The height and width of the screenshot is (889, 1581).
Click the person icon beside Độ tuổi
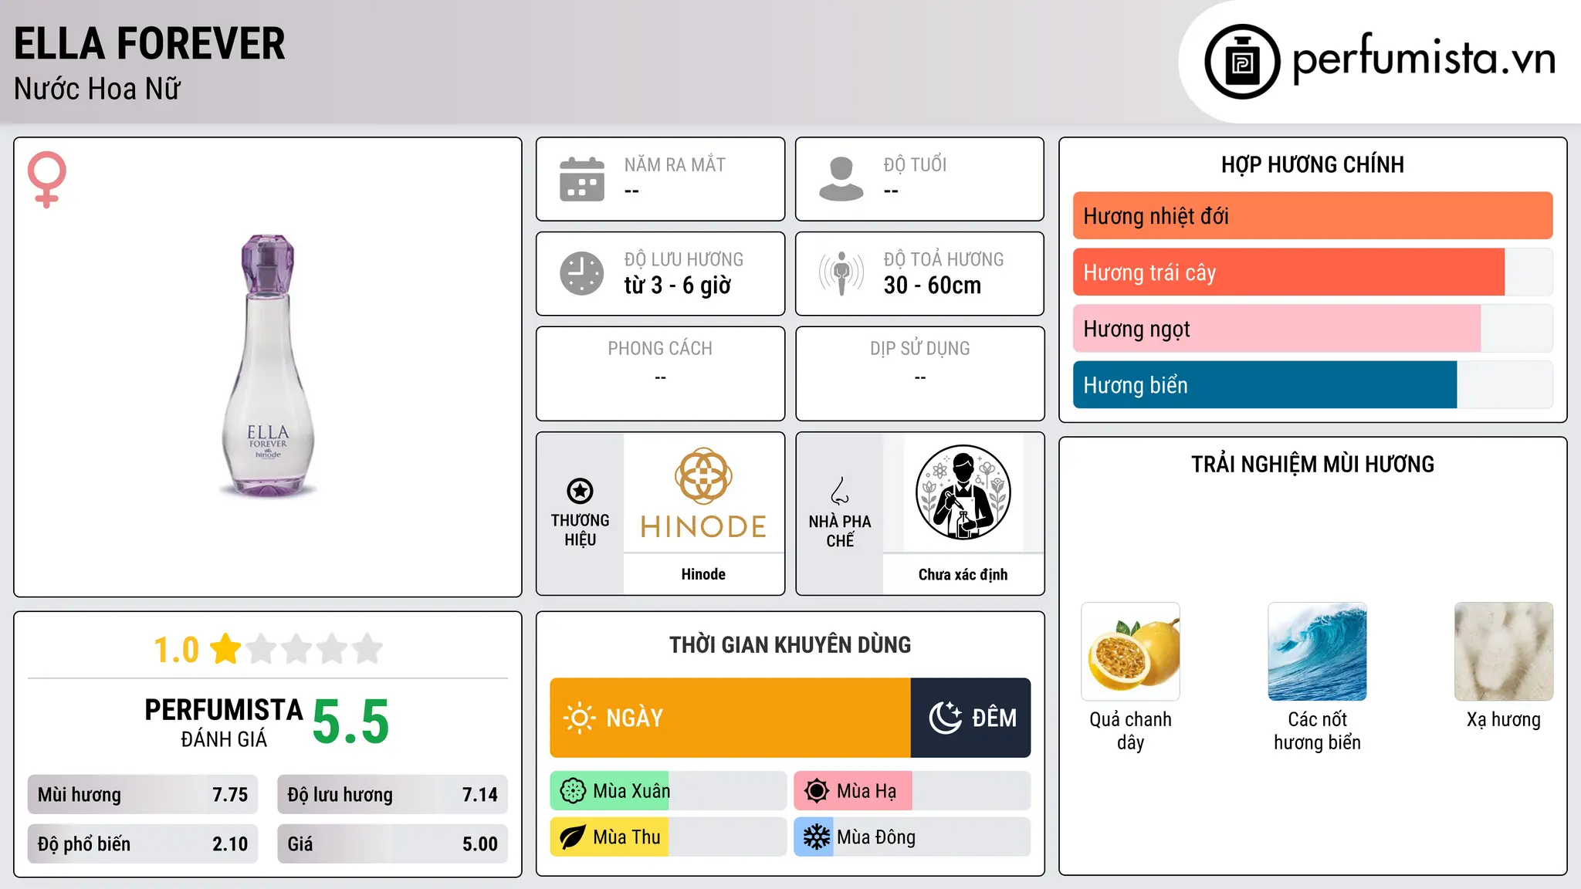841,179
